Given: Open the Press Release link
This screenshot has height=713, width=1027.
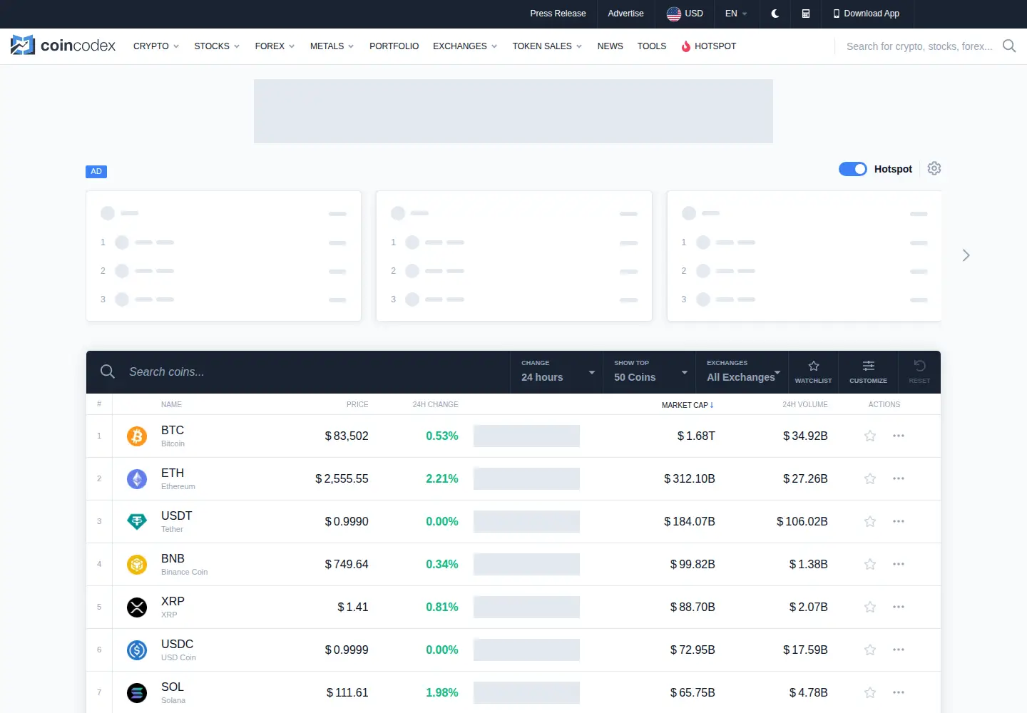Looking at the screenshot, I should click(558, 14).
